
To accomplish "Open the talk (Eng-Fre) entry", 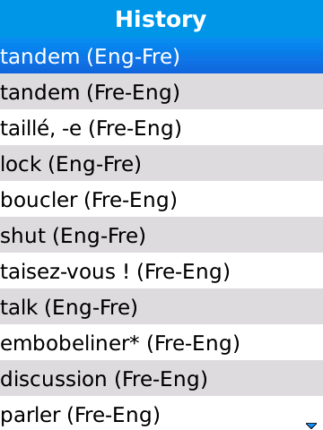I will [x=161, y=306].
